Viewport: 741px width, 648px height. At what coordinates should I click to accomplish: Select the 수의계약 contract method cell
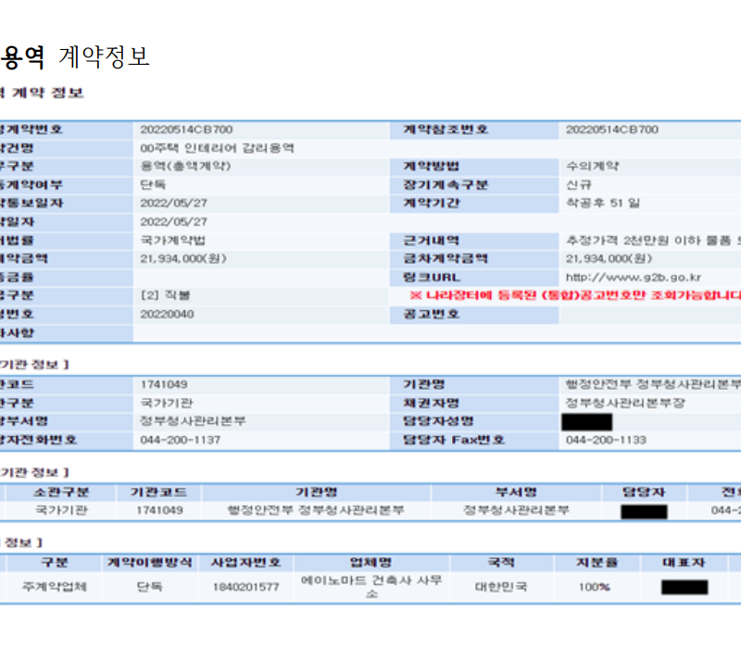pyautogui.click(x=593, y=167)
